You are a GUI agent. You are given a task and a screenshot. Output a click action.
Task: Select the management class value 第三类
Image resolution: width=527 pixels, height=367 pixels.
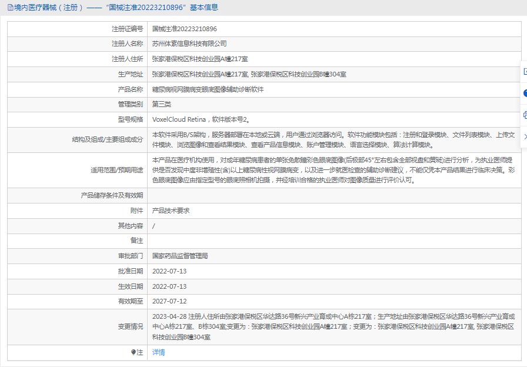(x=162, y=104)
